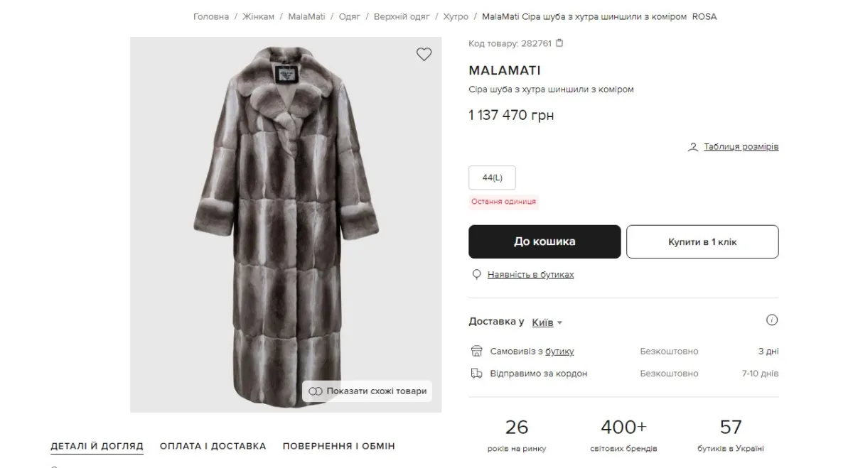This screenshot has width=853, height=468.
Task: Switch to ПОВЕРНЕННЯ І ОБМІН tab
Action: point(338,447)
